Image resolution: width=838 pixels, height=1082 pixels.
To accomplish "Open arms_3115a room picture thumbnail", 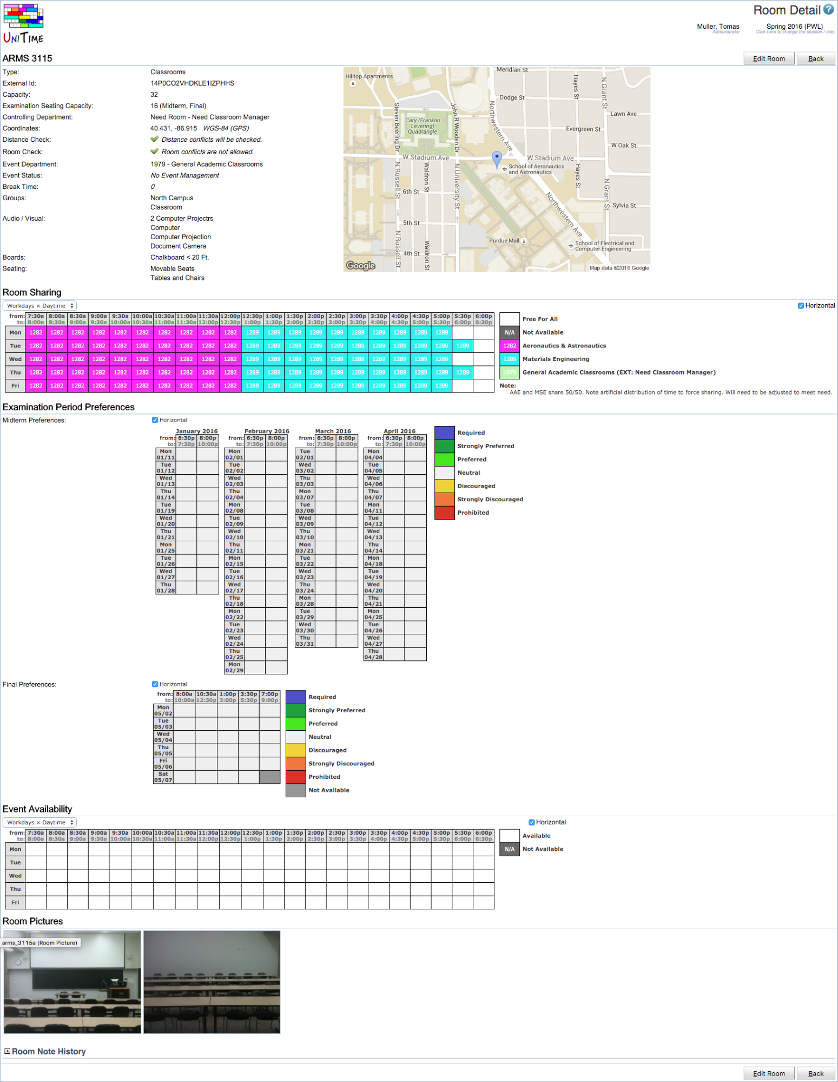I will point(72,982).
